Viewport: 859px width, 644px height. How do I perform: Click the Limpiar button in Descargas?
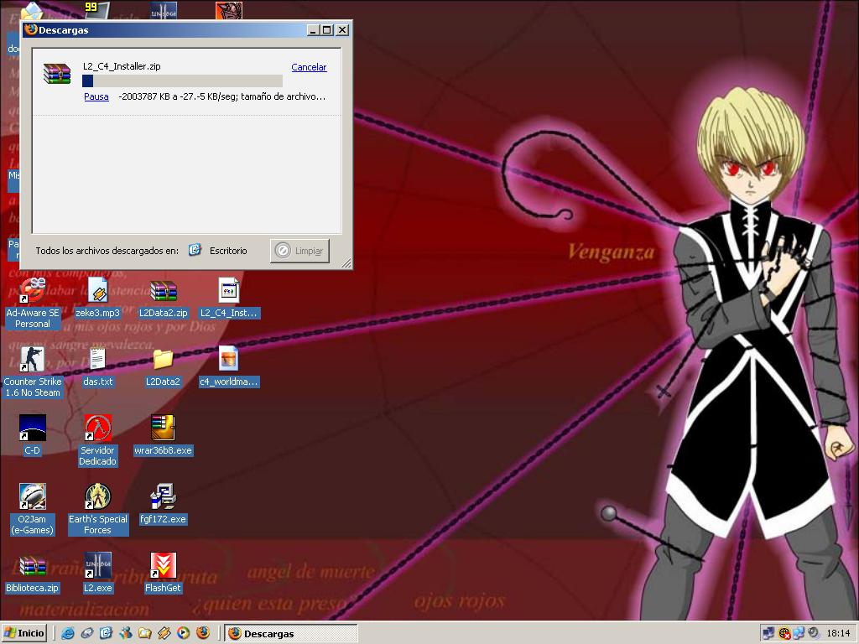(x=299, y=251)
